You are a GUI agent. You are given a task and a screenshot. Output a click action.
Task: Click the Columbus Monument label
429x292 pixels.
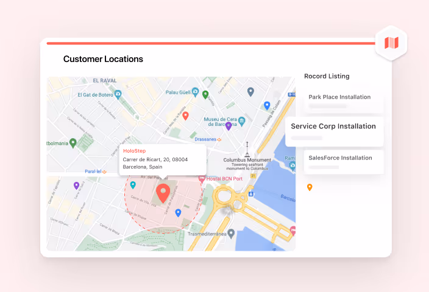247,160
